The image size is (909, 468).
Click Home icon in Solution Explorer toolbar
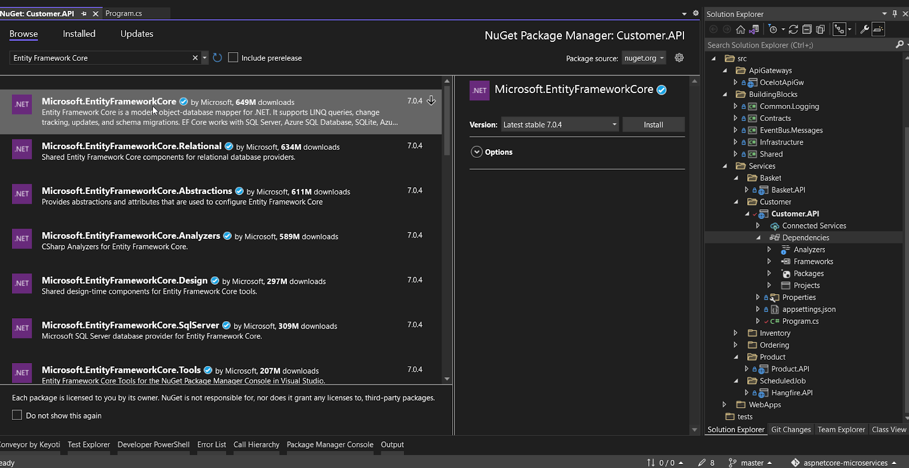coord(740,29)
